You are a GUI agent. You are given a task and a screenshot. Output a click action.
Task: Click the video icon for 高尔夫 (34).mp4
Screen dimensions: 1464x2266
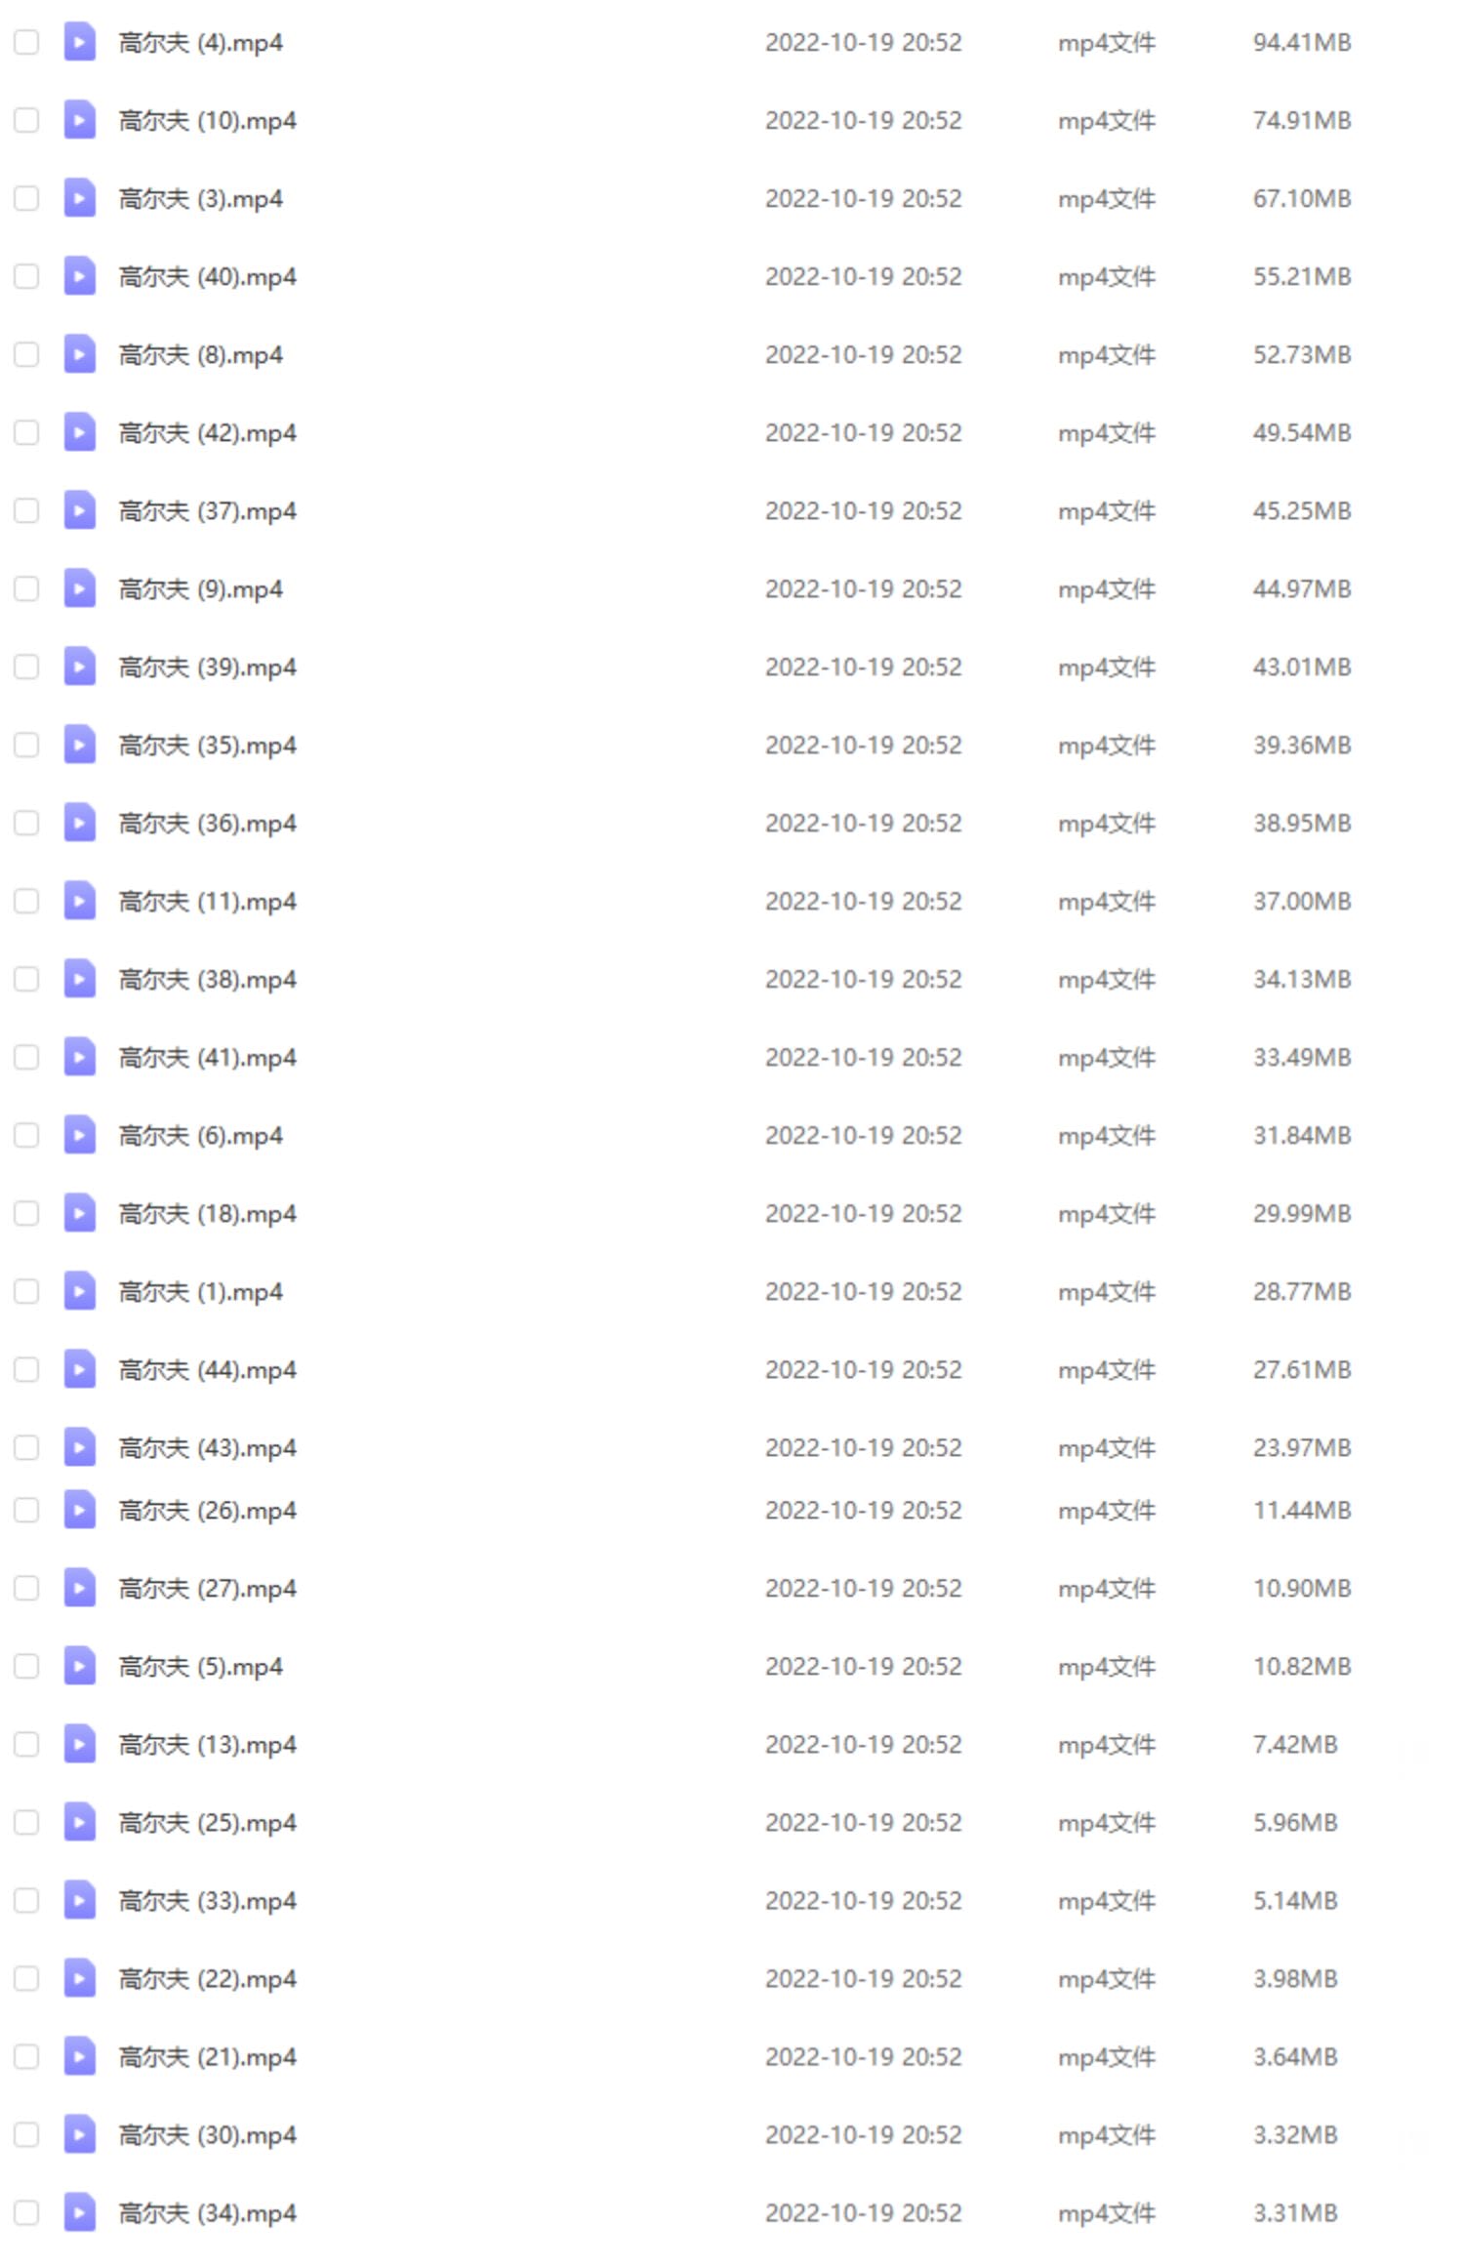click(x=79, y=2212)
